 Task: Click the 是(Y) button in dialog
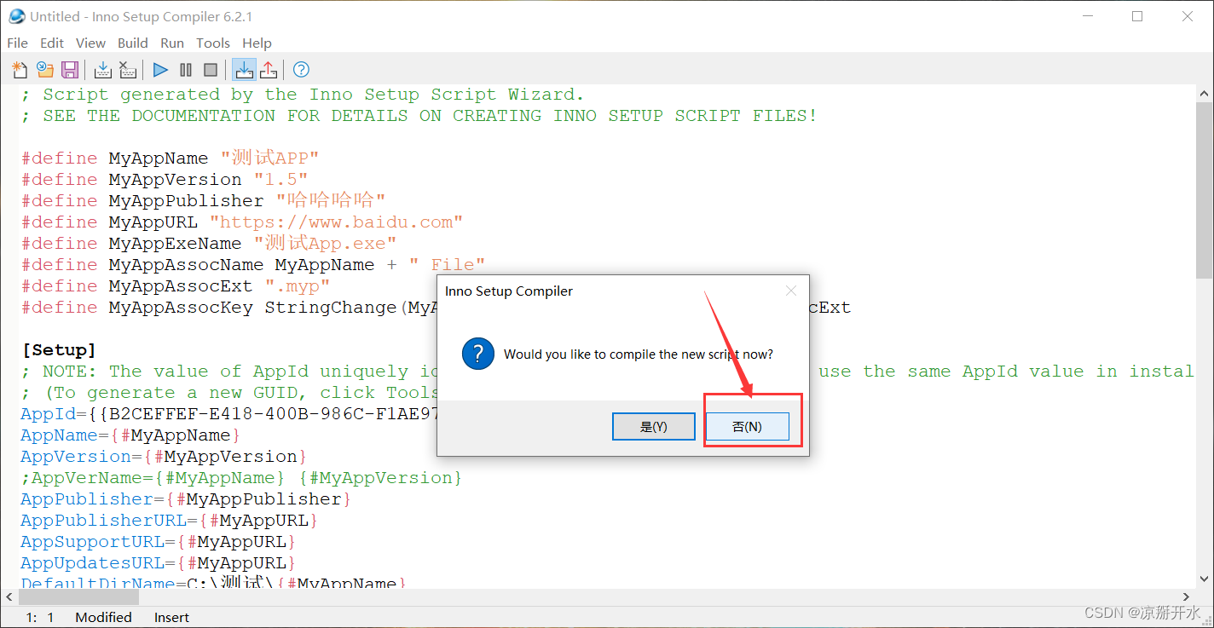coord(654,427)
